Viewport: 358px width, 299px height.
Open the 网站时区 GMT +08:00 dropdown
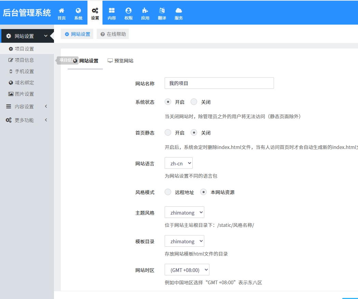(187, 270)
